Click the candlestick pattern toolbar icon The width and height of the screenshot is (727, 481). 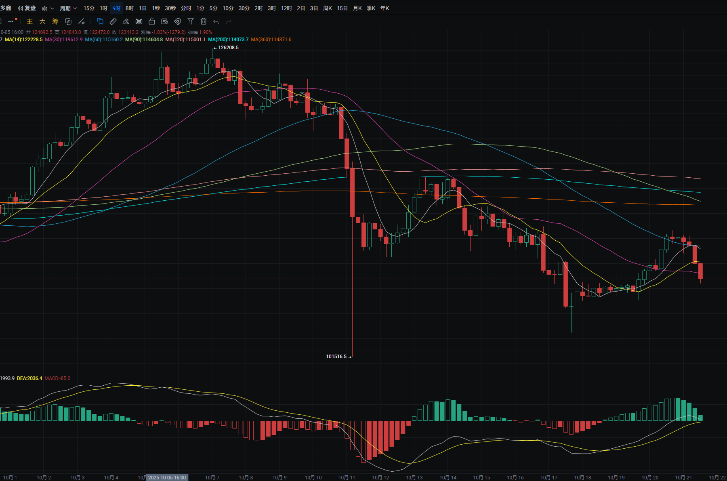coord(139,21)
